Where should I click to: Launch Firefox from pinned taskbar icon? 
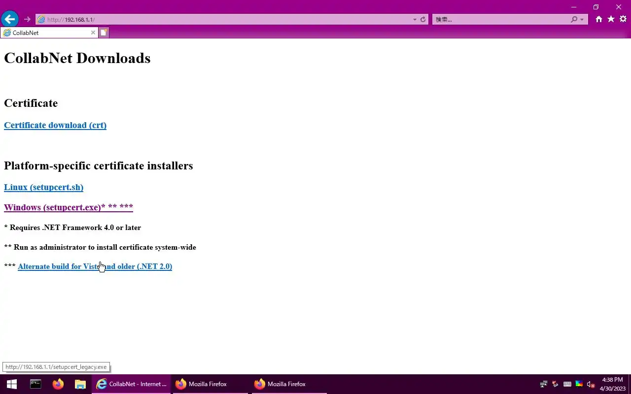tap(58, 384)
